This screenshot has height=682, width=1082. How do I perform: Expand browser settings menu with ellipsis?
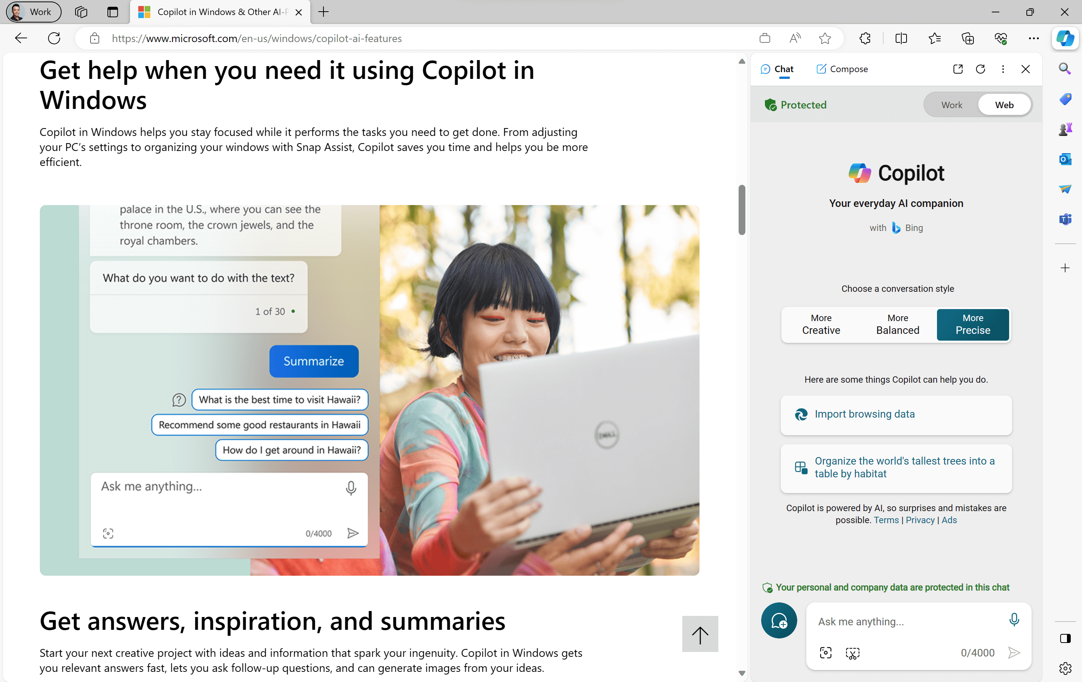click(x=1034, y=38)
